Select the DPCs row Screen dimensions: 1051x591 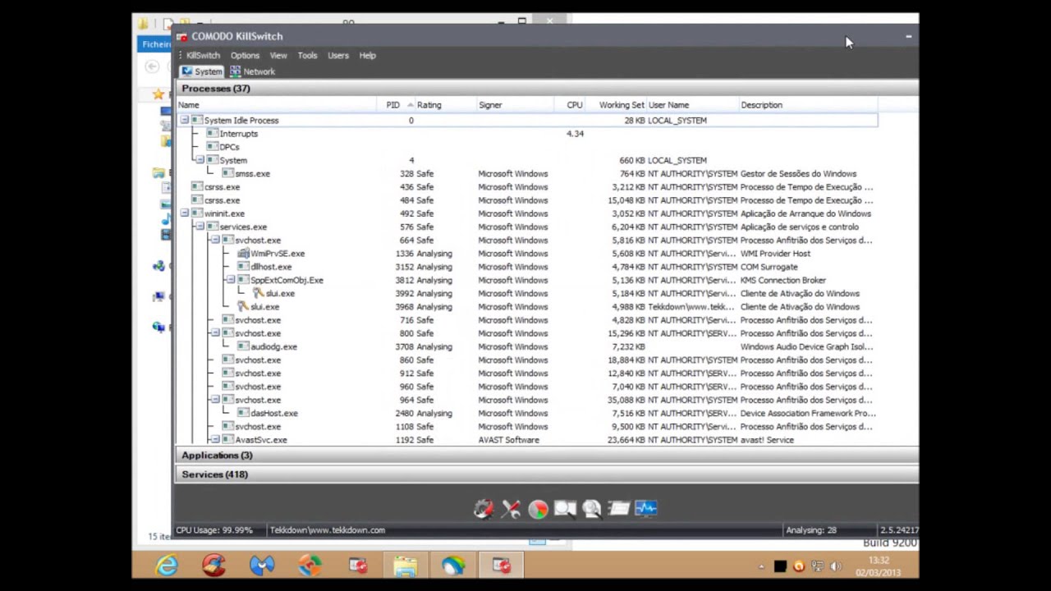point(527,147)
